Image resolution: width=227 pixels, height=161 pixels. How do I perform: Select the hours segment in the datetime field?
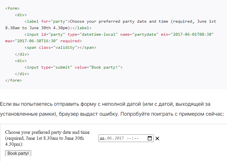(x=129, y=138)
